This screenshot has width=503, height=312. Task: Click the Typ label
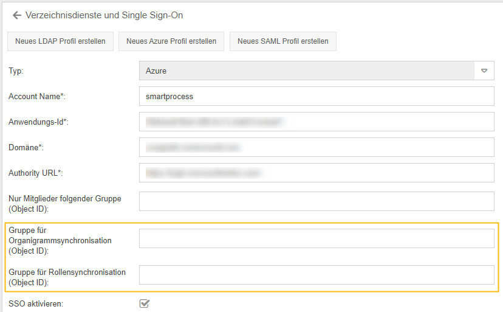click(x=16, y=71)
